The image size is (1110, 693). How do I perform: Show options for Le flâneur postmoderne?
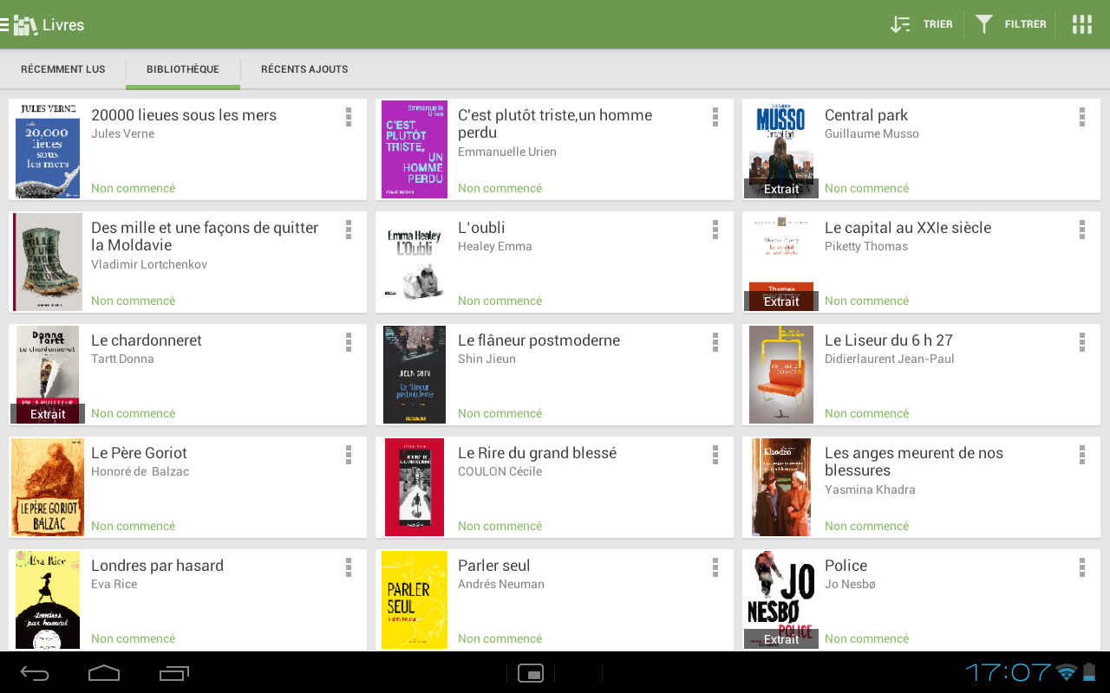(715, 342)
